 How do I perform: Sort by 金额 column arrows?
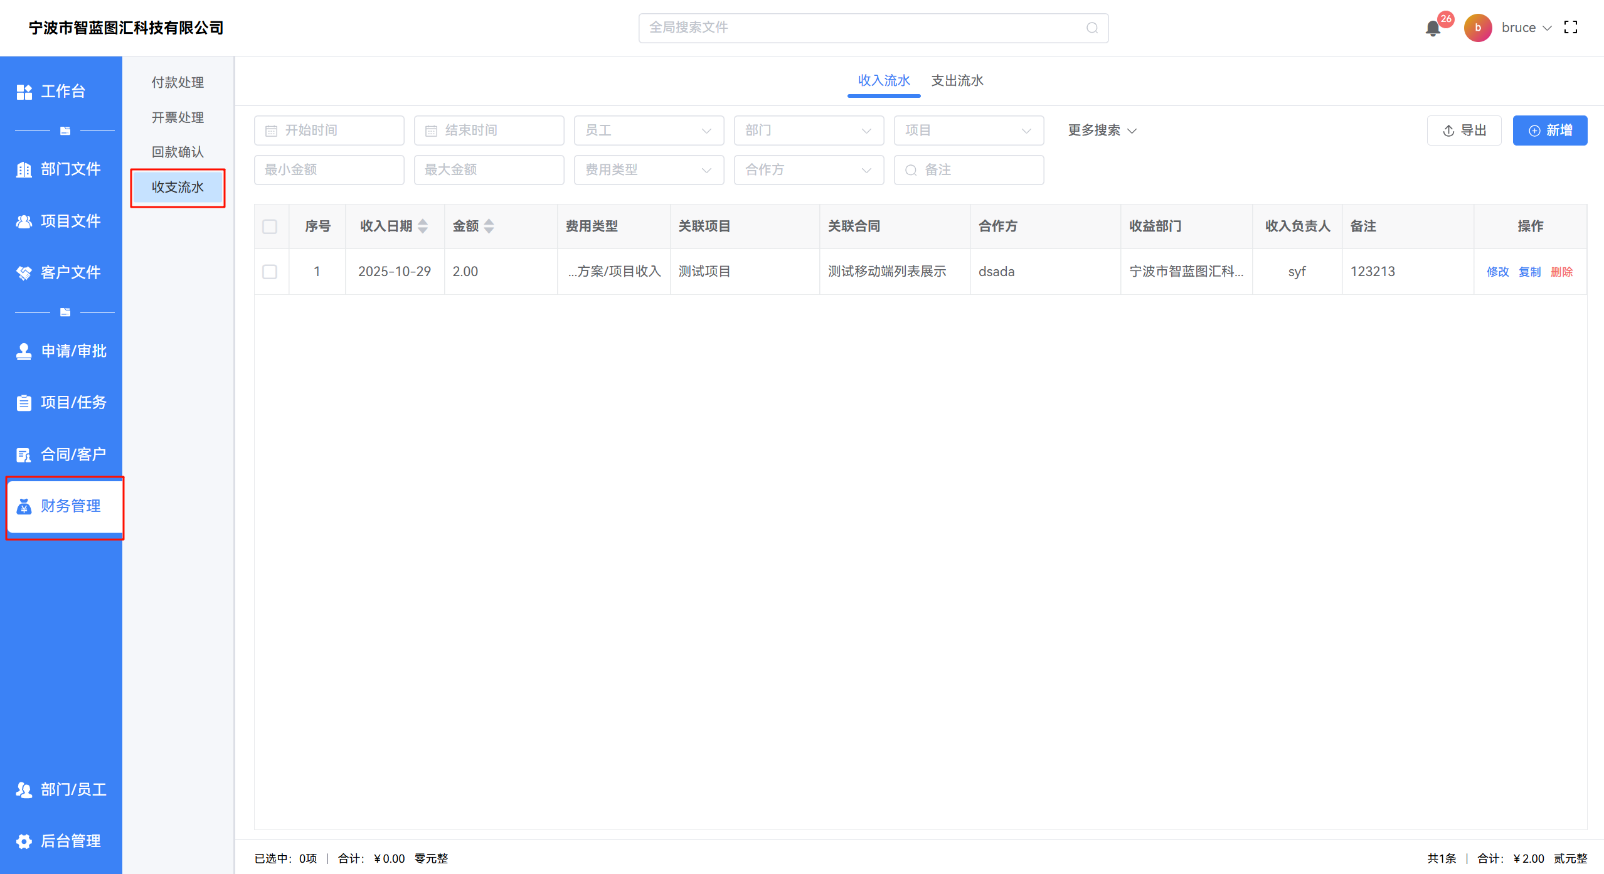coord(489,226)
